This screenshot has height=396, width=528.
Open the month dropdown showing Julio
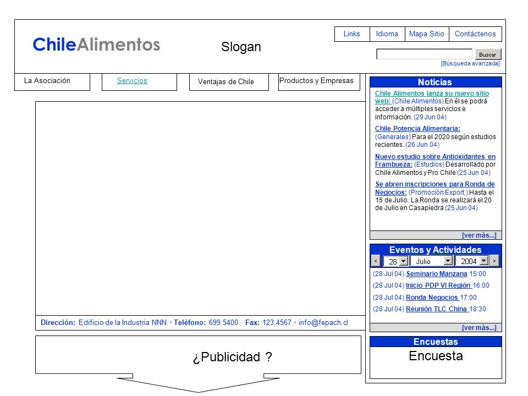[432, 261]
